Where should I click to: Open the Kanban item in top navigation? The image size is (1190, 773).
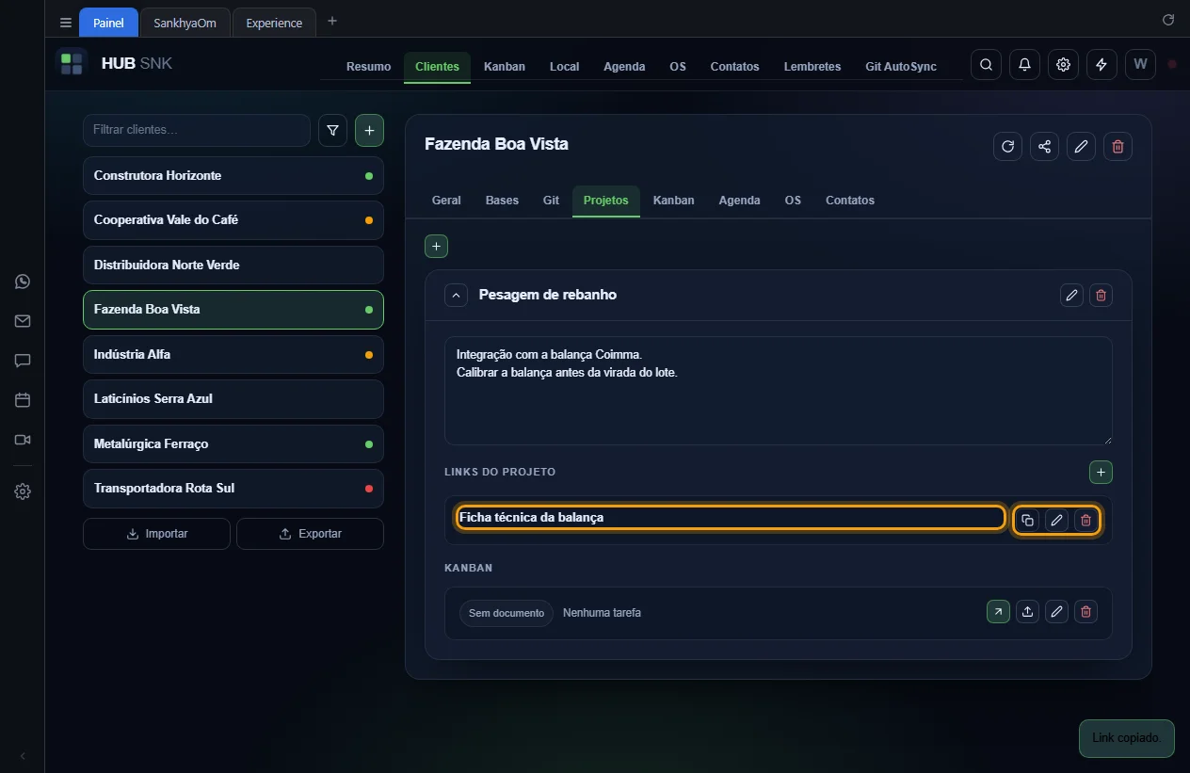pos(505,67)
